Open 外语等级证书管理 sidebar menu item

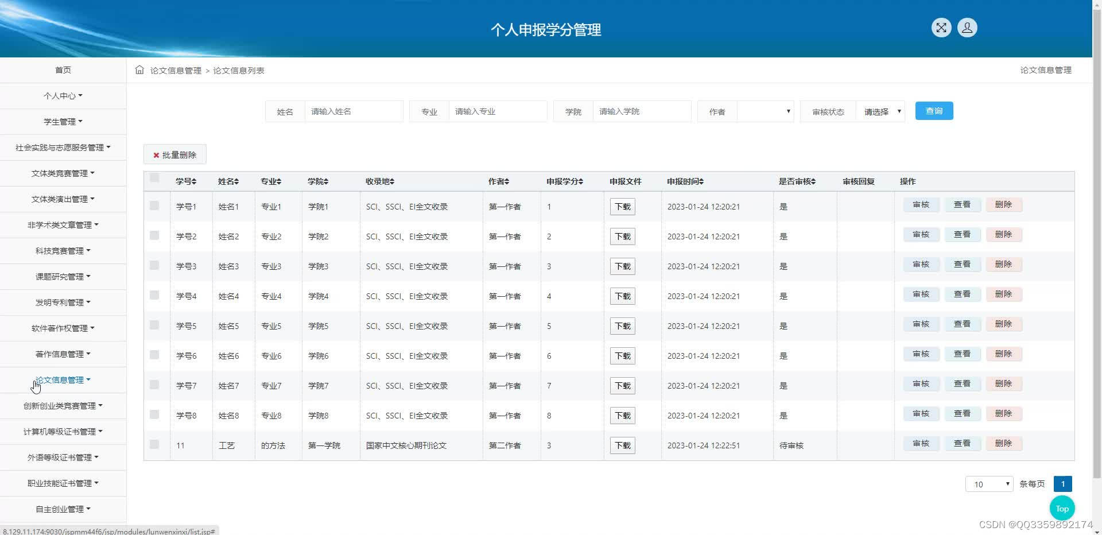[x=63, y=458]
